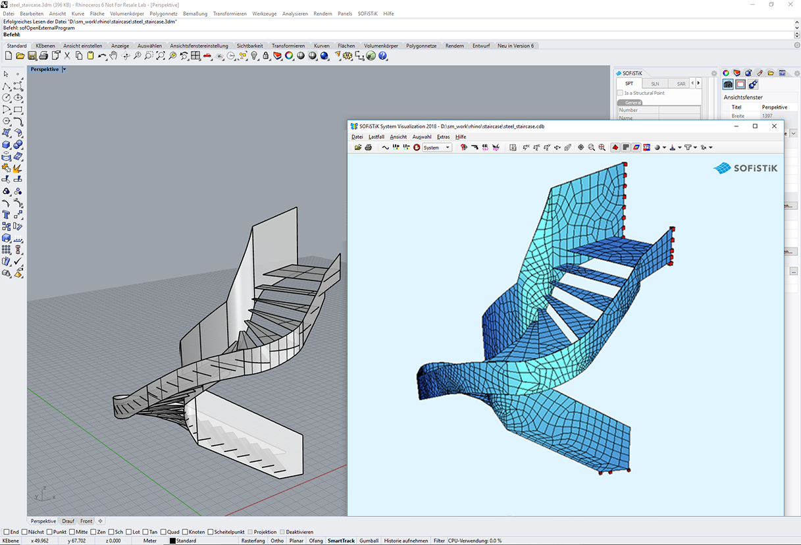The image size is (801, 545).
Task: Maximize the SOFiSTiK System Visualization window
Action: [755, 126]
